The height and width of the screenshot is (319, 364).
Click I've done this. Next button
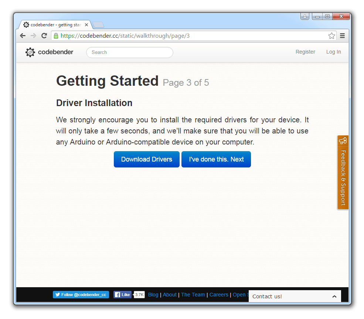(x=216, y=159)
